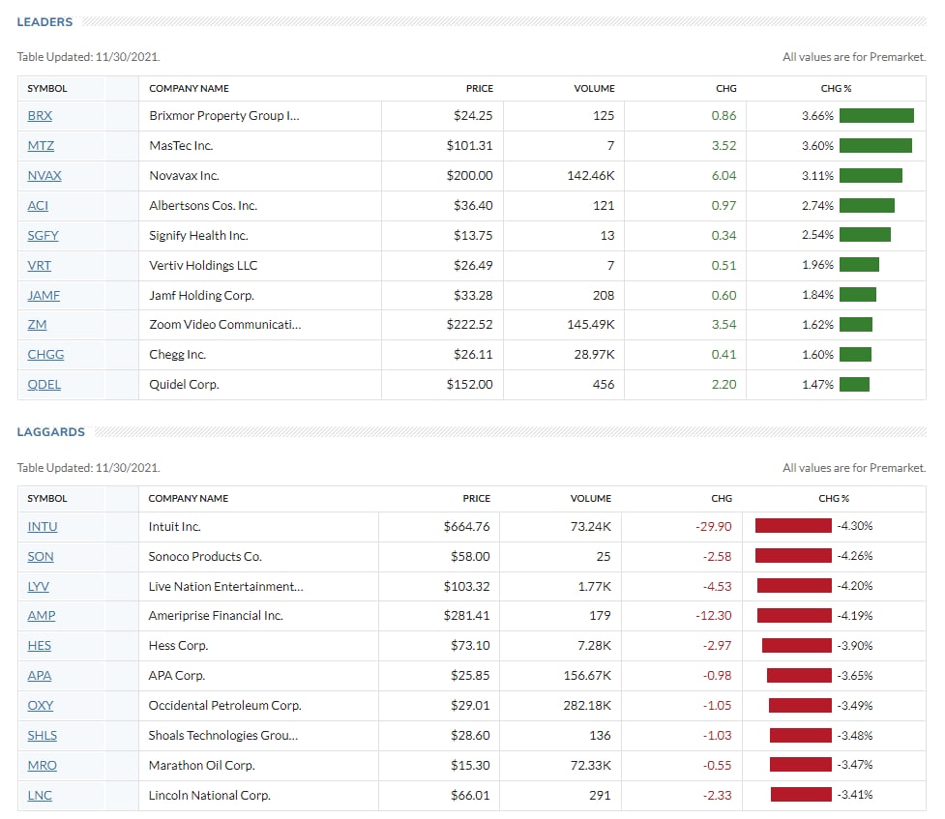Click the green bar for BRX change
The width and height of the screenshot is (945, 819).
click(x=876, y=116)
